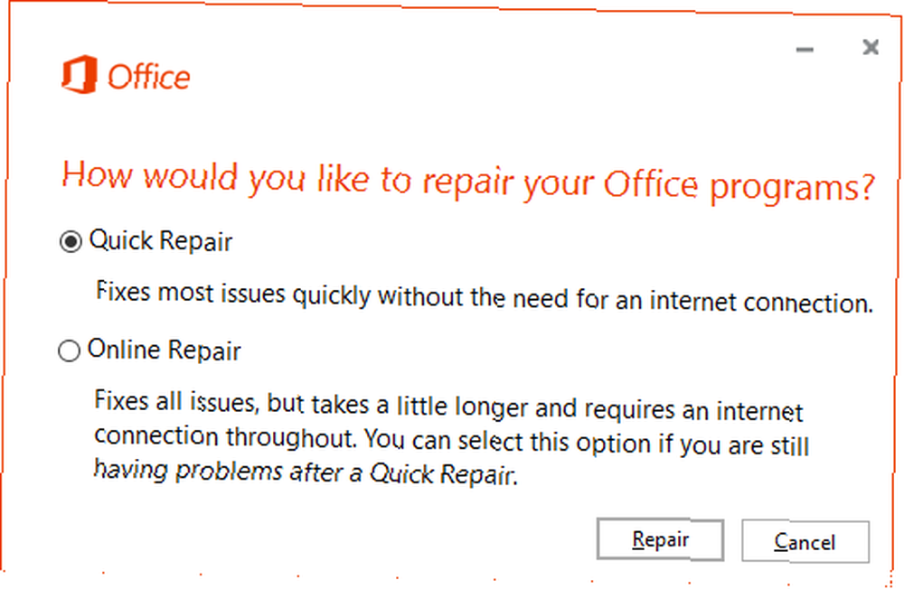This screenshot has width=904, height=589.
Task: Click the Quick Repair description text
Action: pyautogui.click(x=485, y=297)
